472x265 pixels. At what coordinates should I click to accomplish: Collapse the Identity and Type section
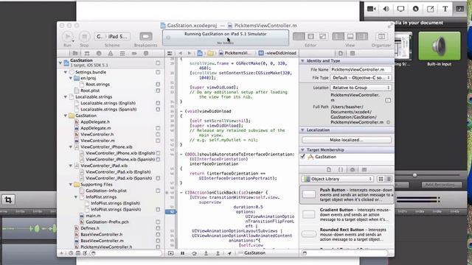tap(302, 60)
